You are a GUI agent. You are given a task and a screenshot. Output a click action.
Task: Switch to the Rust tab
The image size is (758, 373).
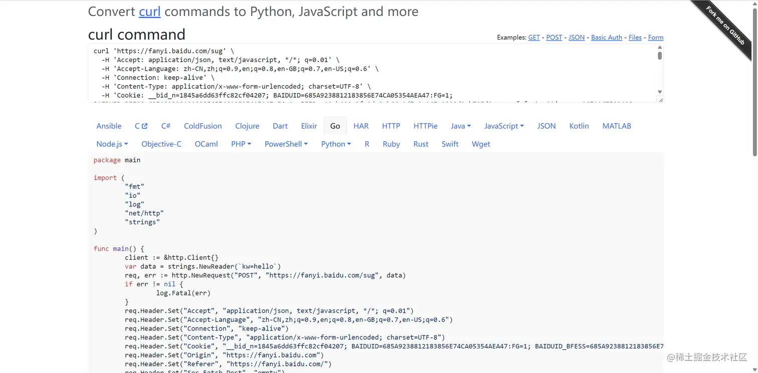click(421, 144)
